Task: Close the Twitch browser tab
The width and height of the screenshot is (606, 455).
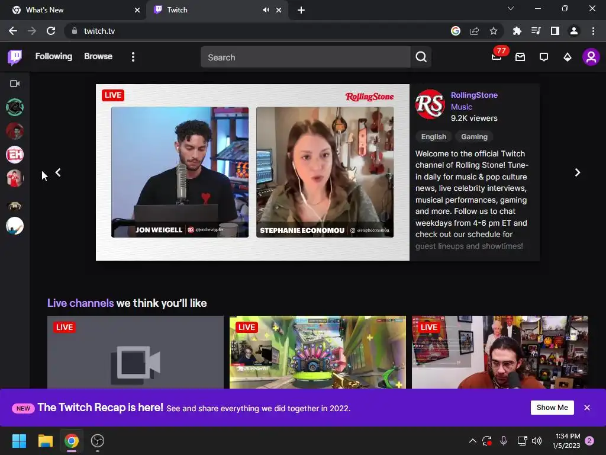Action: [279, 10]
